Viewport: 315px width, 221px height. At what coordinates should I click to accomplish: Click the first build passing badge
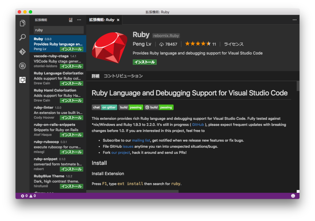[131, 107]
